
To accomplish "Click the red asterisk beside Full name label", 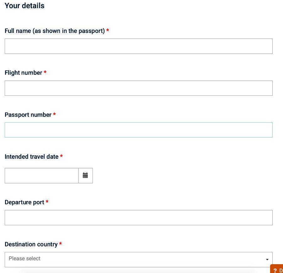I will [108, 30].
